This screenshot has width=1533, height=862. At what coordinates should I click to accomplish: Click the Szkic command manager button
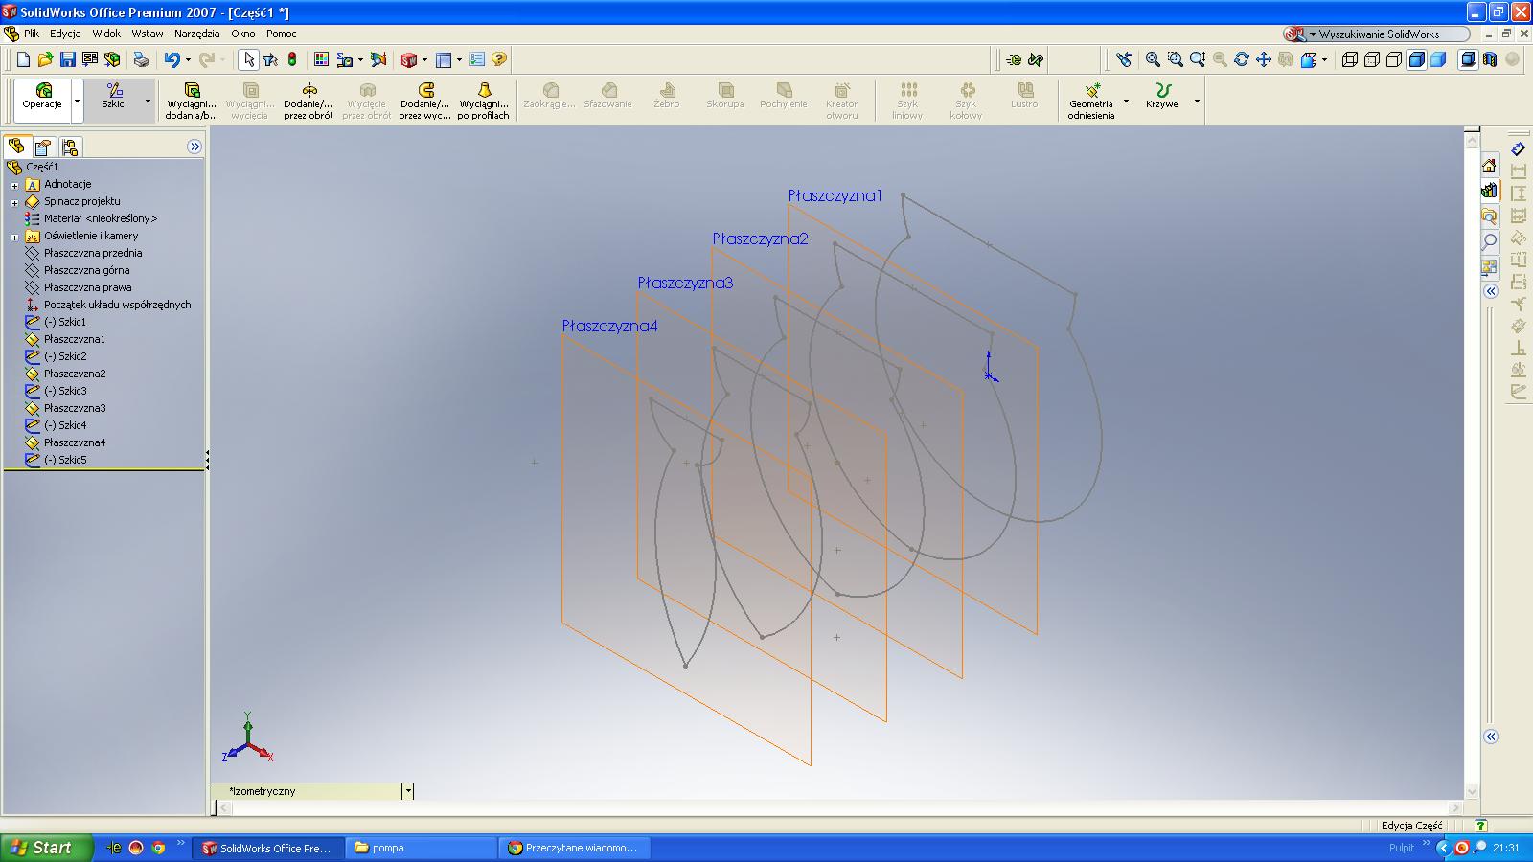pyautogui.click(x=113, y=97)
